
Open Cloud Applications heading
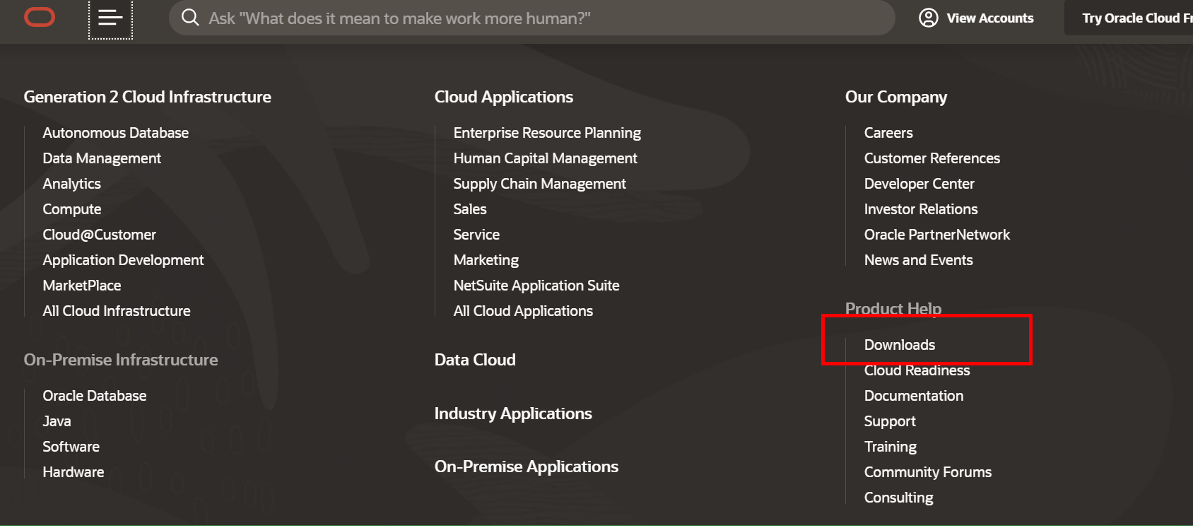click(504, 97)
